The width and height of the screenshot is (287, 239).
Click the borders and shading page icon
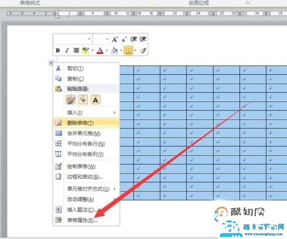(x=58, y=176)
